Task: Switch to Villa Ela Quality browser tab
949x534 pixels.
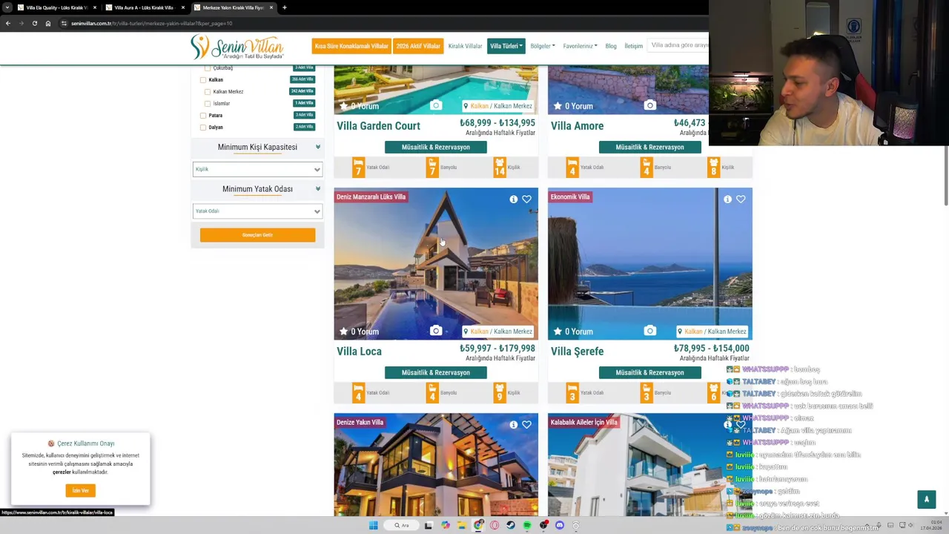Action: click(56, 7)
